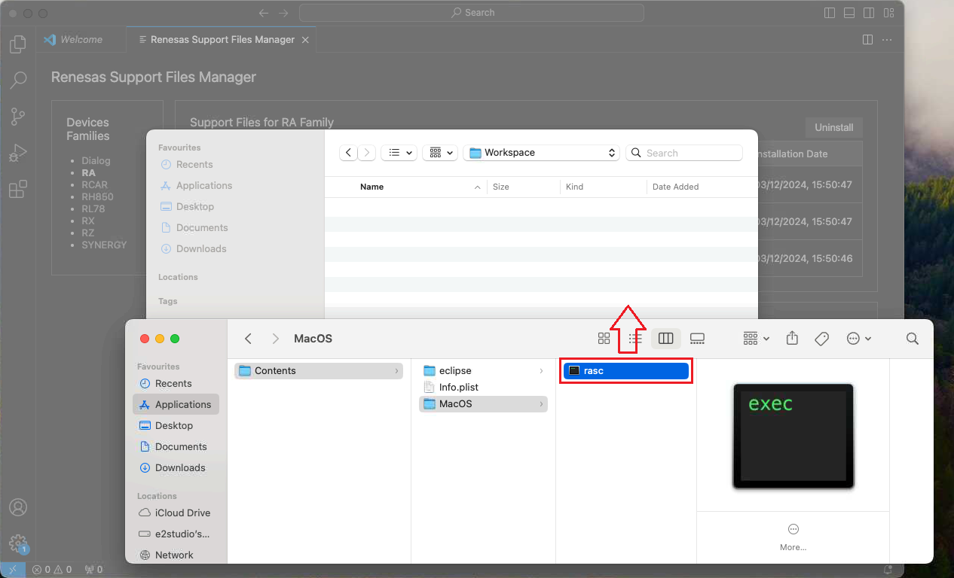Open list view options in file picker dialog
954x578 pixels.
(x=399, y=153)
